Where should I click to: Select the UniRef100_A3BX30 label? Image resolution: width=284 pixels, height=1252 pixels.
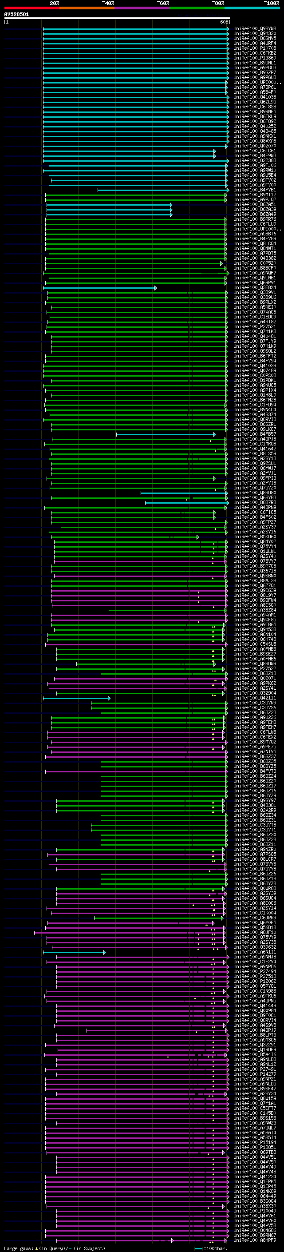coord(255,1206)
